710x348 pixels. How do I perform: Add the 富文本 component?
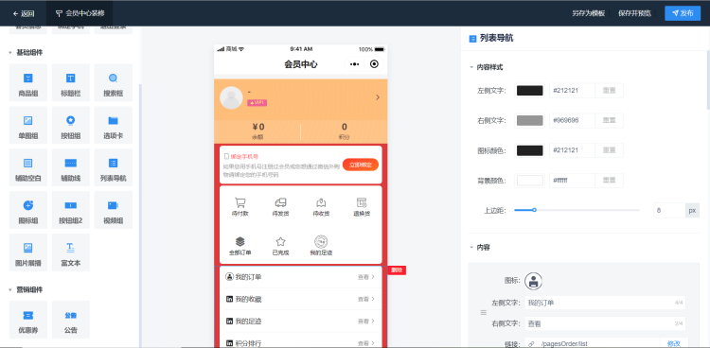point(71,252)
